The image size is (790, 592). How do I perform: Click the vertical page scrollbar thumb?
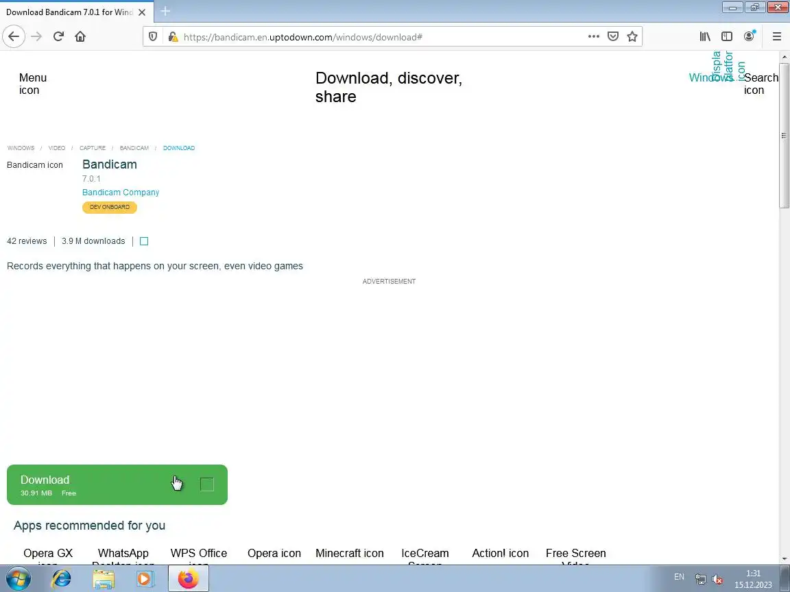[784, 135]
